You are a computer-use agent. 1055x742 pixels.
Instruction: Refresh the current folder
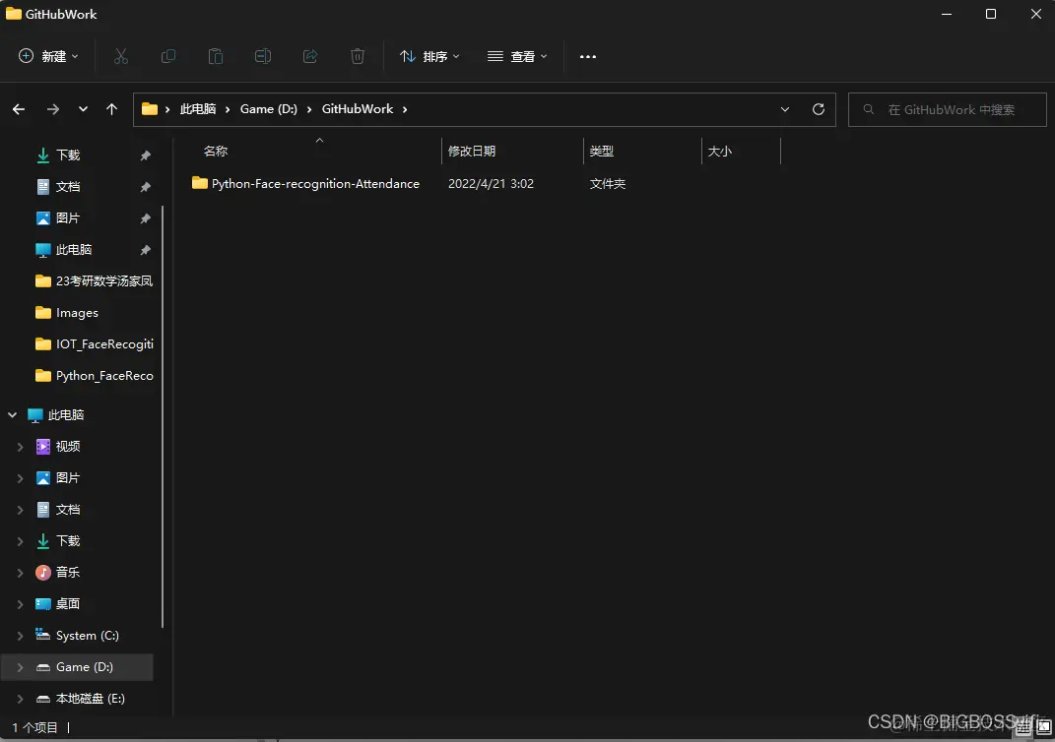819,109
